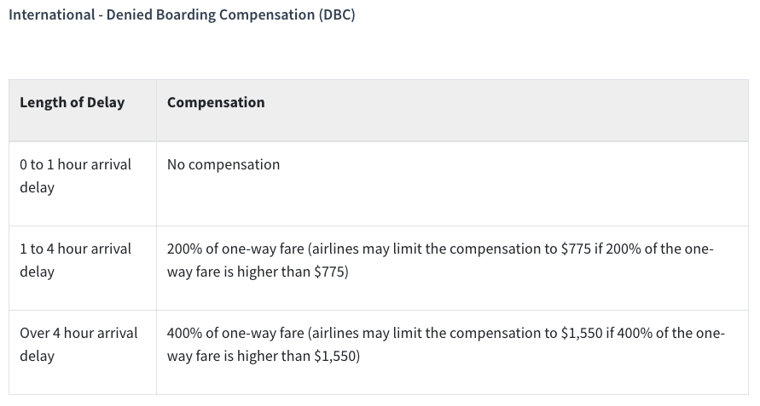Viewport: 760px width, 406px height.
Task: Click "way fare is higher than $775)" line
Action: [x=258, y=272]
